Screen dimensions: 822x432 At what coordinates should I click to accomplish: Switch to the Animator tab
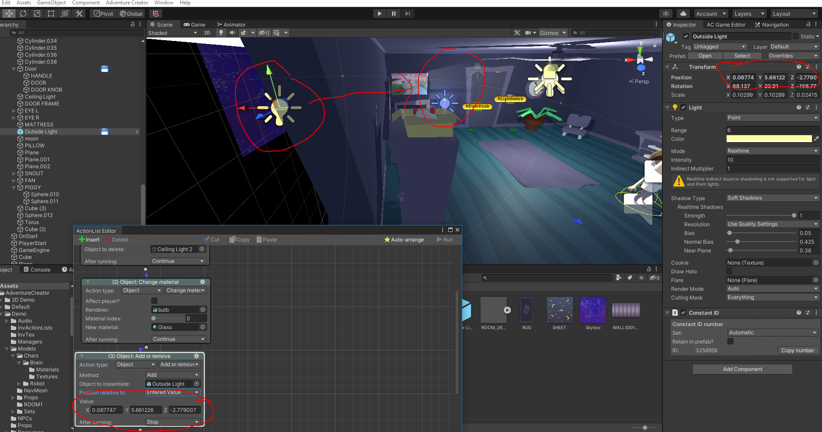[231, 25]
